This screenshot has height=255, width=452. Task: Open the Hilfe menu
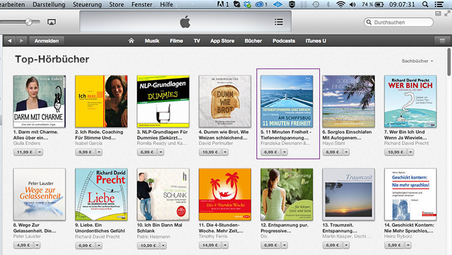coord(166,4)
